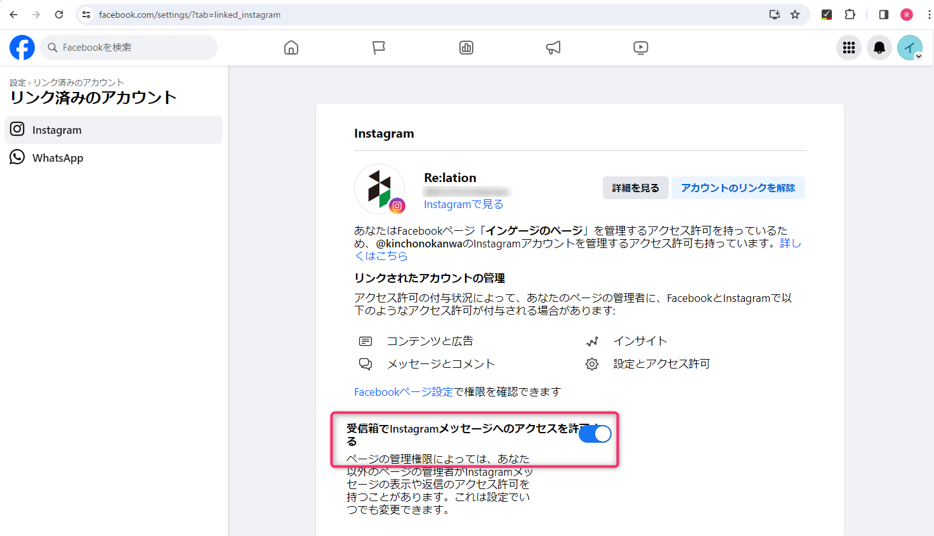Viewport: 934px width, 536px height.
Task: Expand the account profile avatar menu
Action: click(910, 48)
